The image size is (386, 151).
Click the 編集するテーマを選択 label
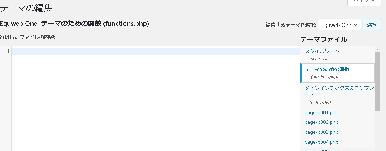click(x=290, y=25)
